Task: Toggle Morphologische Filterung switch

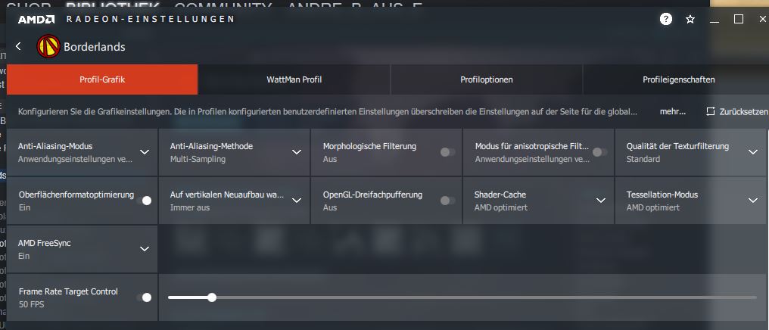Action: 447,152
